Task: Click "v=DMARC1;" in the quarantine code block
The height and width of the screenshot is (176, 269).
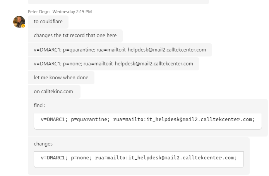Action: tap(54, 120)
